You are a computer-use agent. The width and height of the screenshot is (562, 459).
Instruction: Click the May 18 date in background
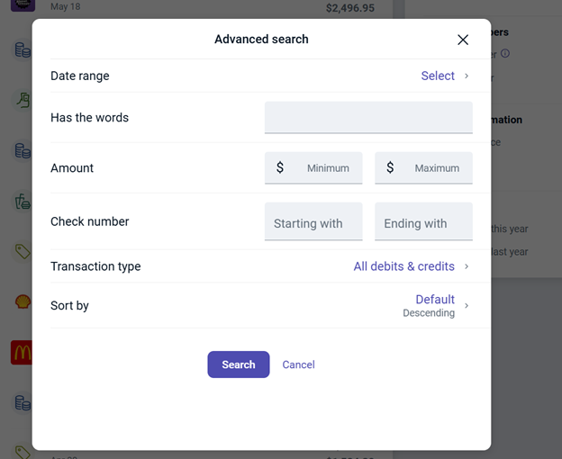tap(65, 6)
